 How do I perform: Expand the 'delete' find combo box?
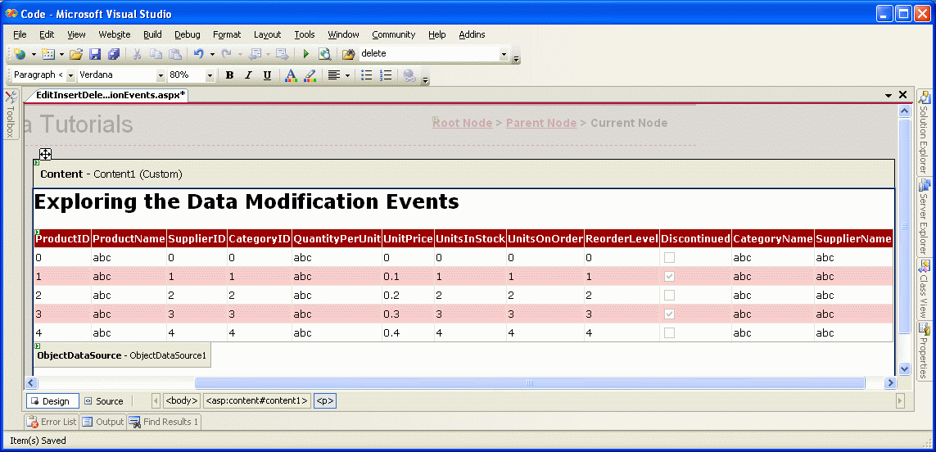pos(504,54)
